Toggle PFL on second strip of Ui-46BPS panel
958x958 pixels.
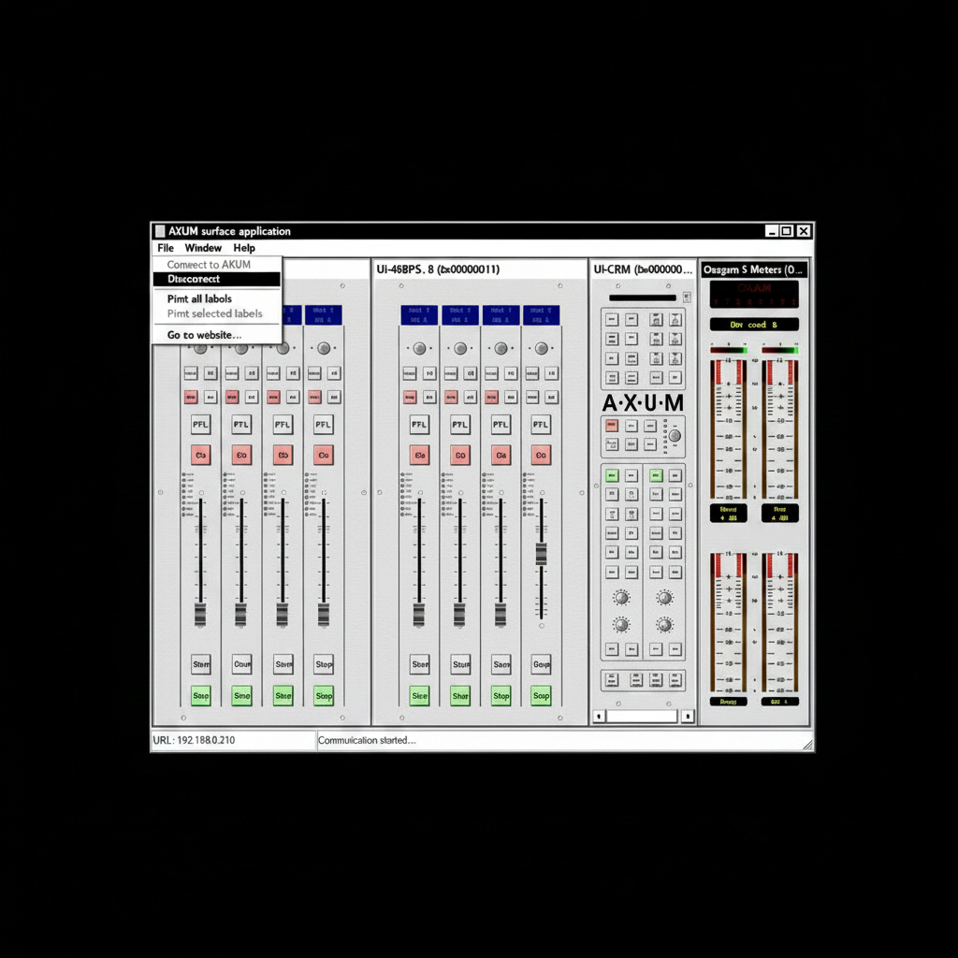pyautogui.click(x=460, y=425)
